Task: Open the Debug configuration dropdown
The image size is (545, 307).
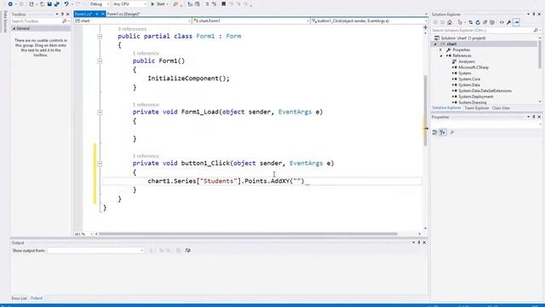Action: [x=99, y=4]
